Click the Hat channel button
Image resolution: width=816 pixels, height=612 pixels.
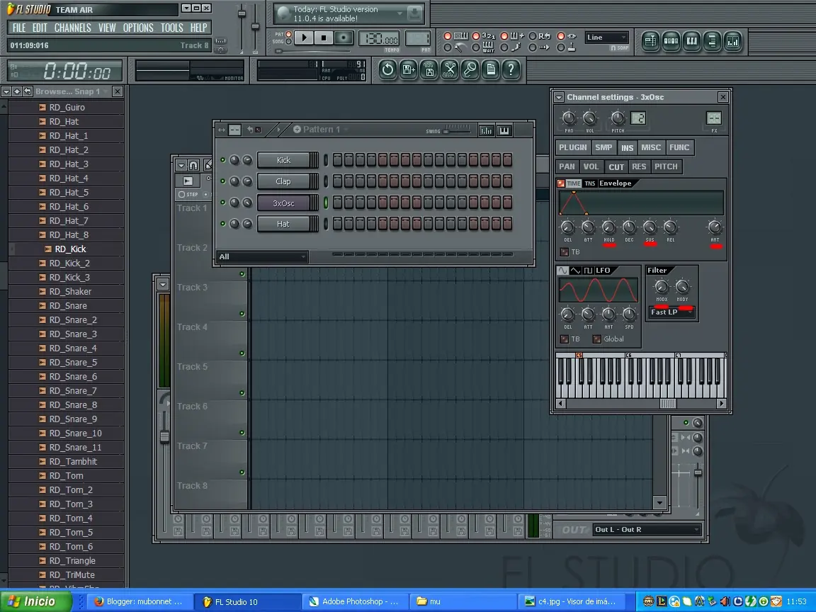pos(283,225)
